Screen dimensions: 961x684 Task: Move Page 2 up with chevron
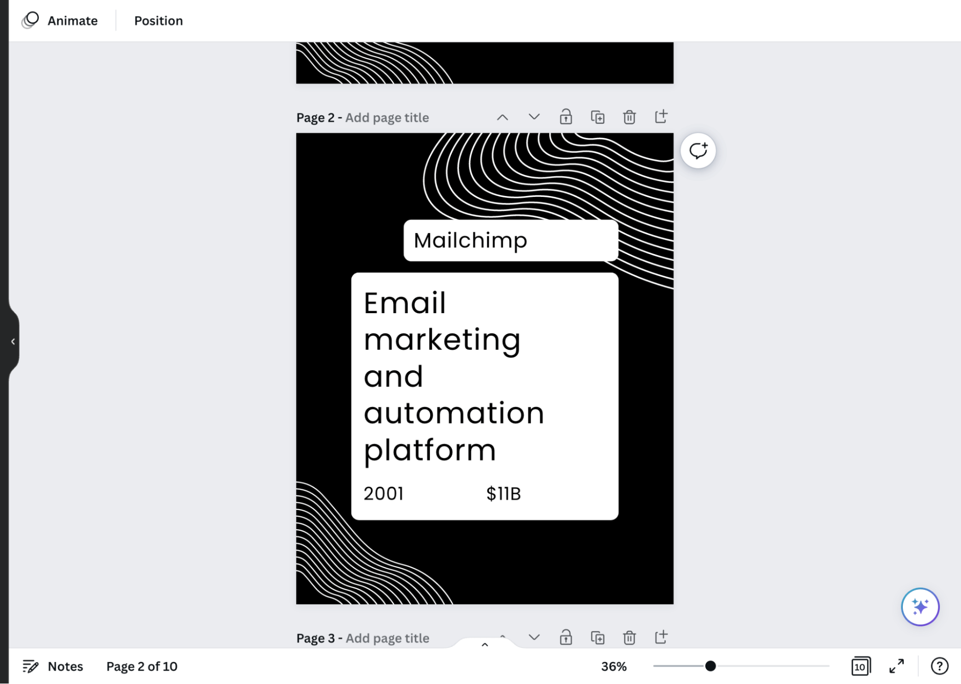click(502, 117)
